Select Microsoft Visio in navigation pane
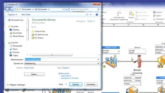Screen dimensions: 165x93 click(16, 20)
